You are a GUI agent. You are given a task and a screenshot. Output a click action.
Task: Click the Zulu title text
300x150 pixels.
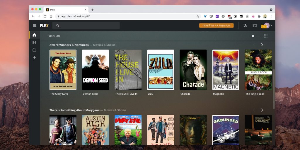pyautogui.click(x=150, y=94)
